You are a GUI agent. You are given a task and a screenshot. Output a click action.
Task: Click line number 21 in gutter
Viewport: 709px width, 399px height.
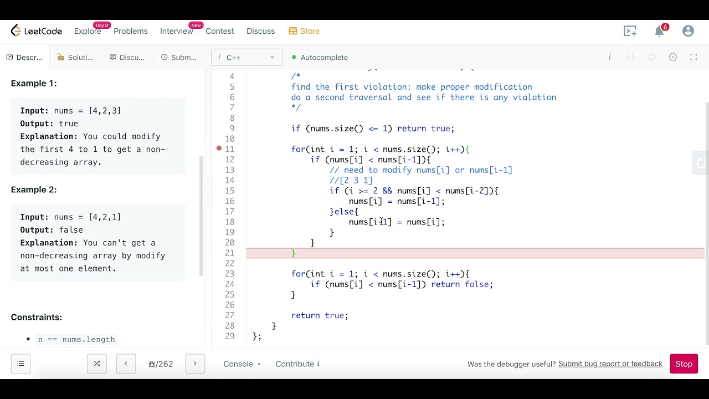point(229,253)
